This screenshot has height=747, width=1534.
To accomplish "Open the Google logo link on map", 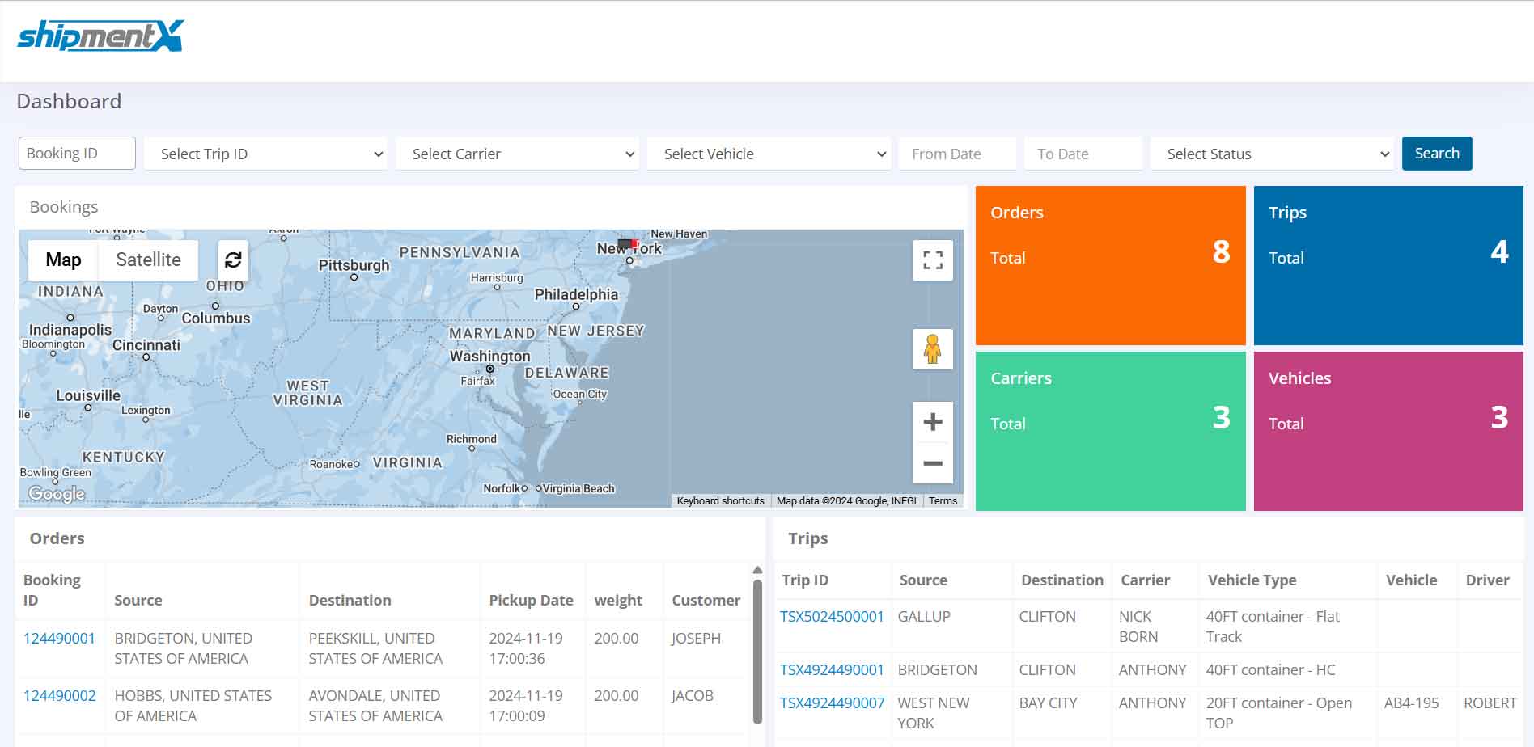I will tap(57, 493).
